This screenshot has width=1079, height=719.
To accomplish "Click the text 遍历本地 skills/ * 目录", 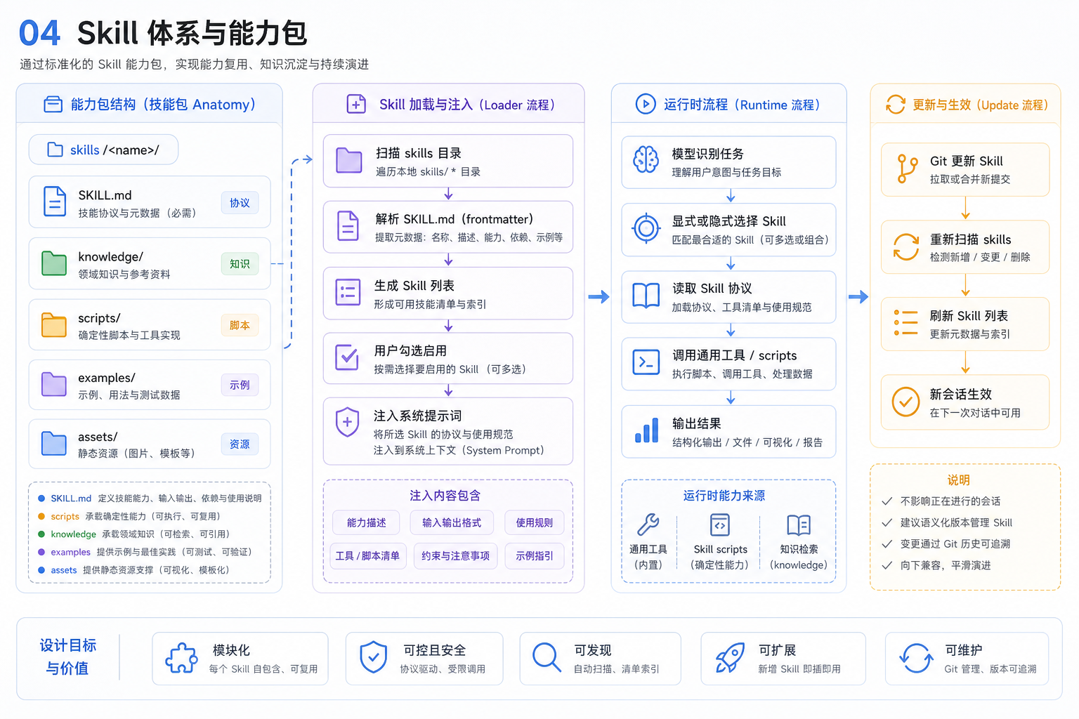I will click(x=428, y=171).
